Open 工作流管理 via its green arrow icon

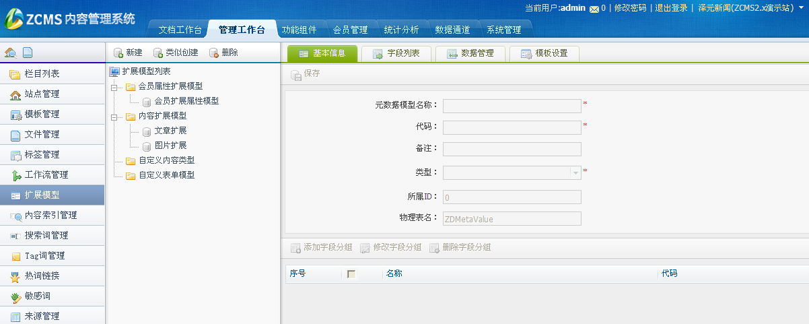[16, 175]
